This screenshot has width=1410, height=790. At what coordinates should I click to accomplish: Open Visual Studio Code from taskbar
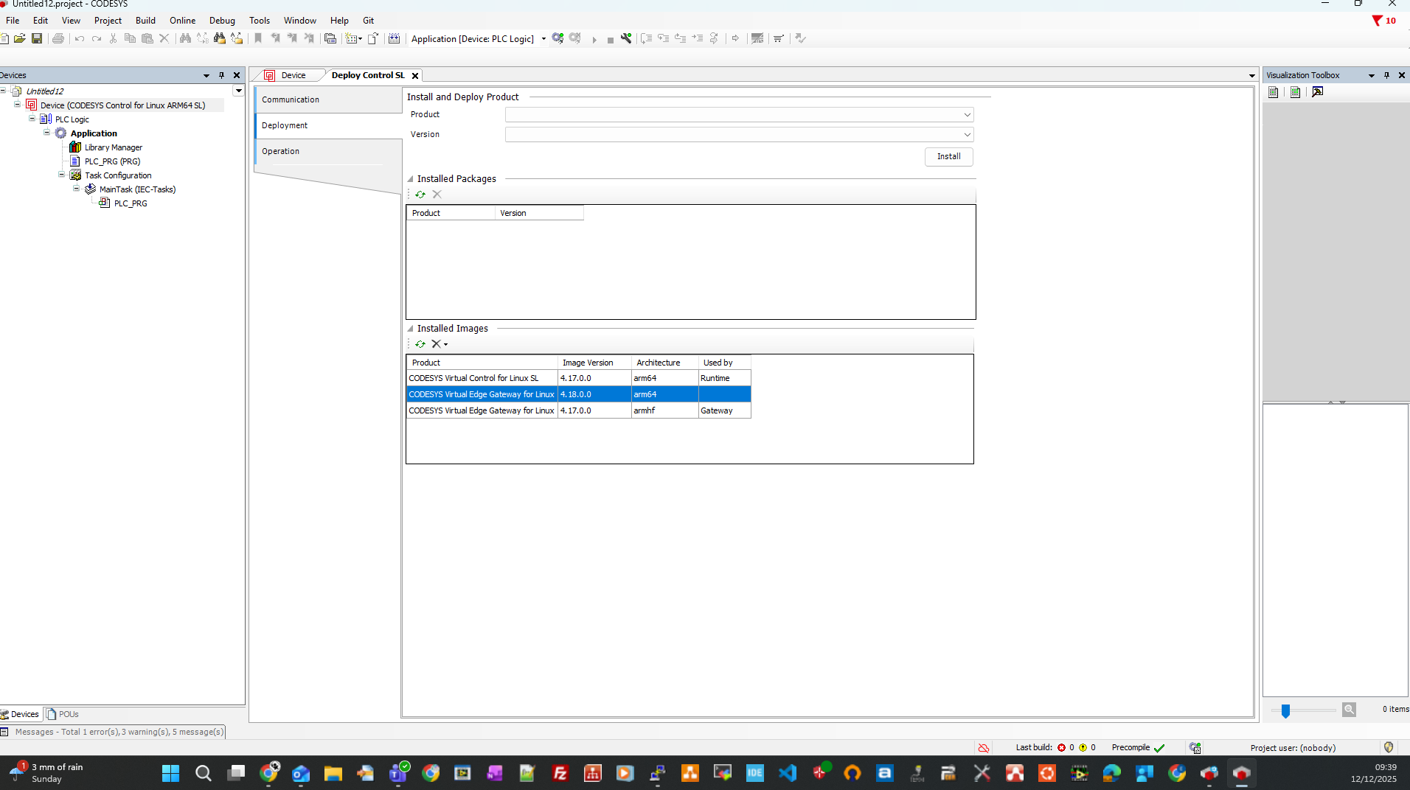tap(787, 772)
